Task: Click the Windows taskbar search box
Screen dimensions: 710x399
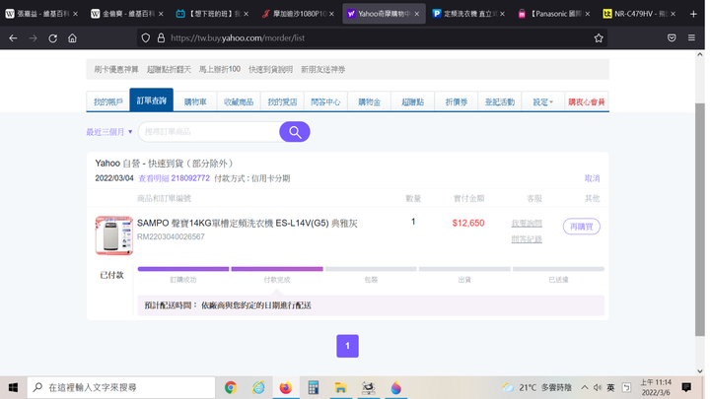Action: tap(121, 388)
